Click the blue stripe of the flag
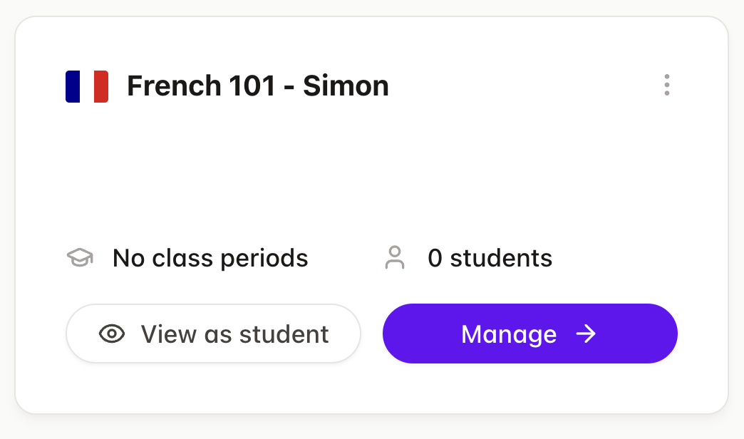744x439 pixels. [x=73, y=86]
